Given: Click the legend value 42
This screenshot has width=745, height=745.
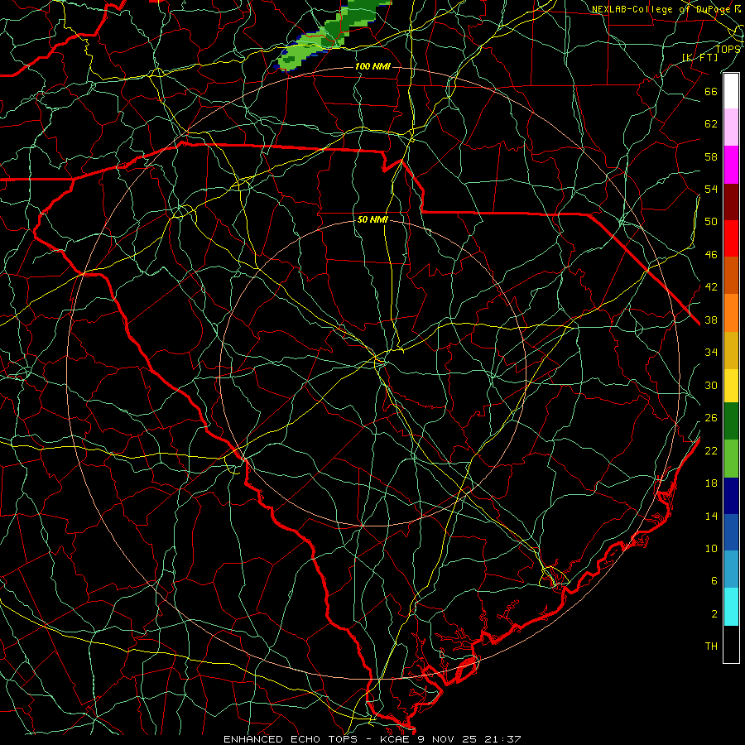Looking at the screenshot, I should pyautogui.click(x=711, y=286).
